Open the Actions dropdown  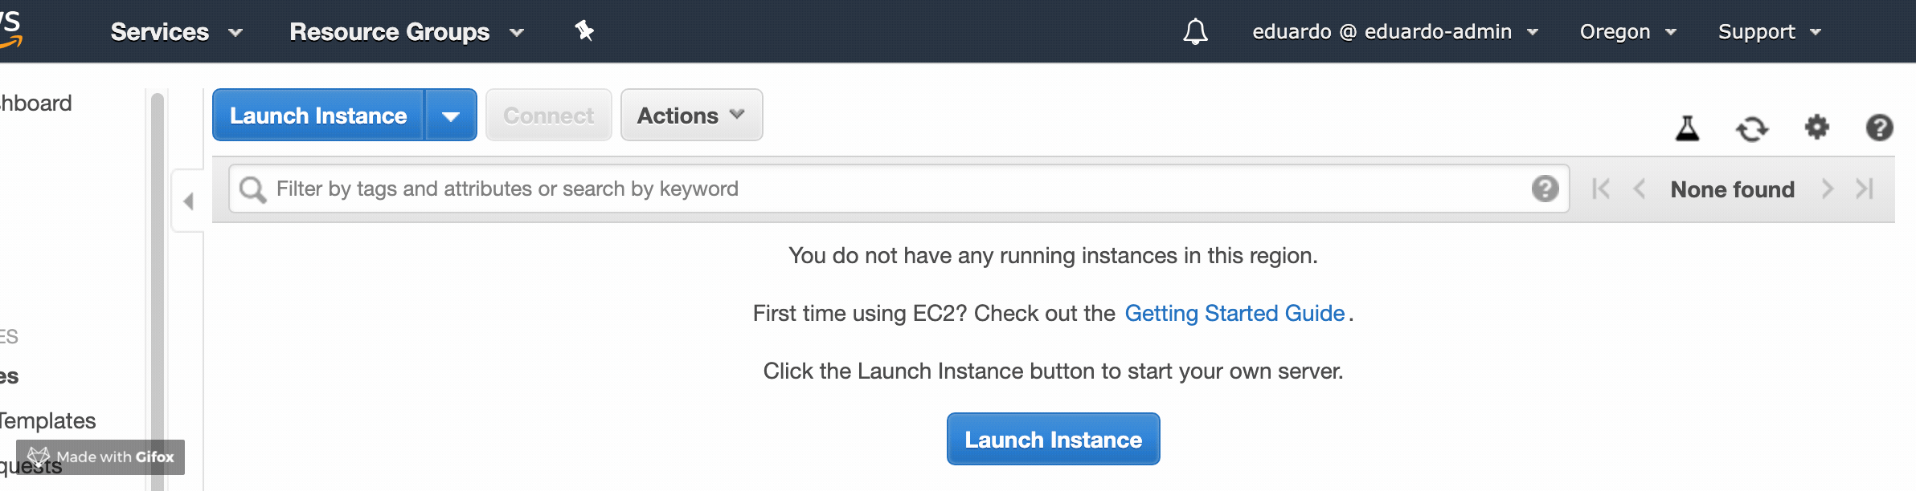[691, 116]
